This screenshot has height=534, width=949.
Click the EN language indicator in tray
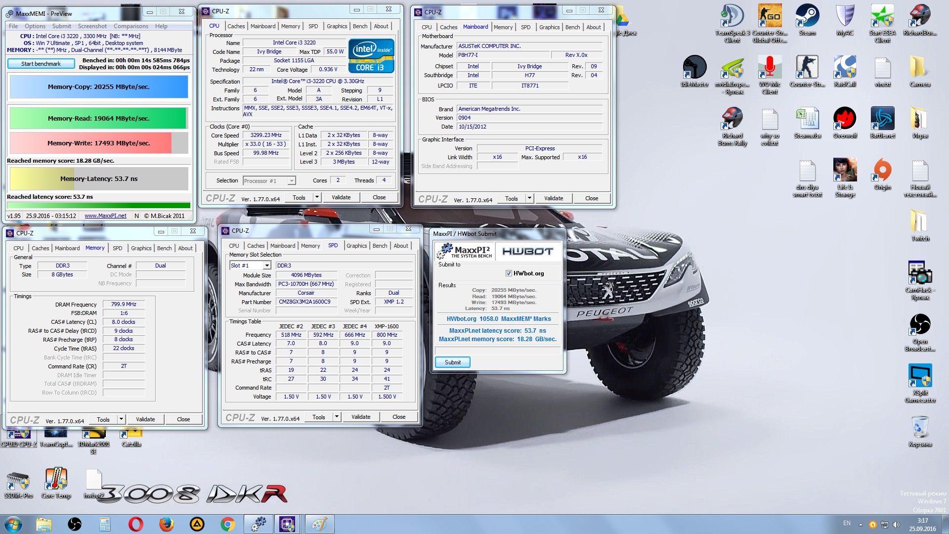click(847, 523)
